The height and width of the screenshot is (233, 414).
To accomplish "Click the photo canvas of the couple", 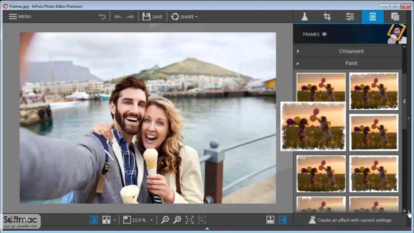I will click(148, 118).
